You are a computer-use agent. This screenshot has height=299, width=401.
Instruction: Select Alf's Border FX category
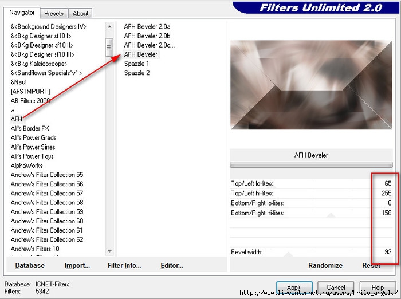(x=30, y=128)
